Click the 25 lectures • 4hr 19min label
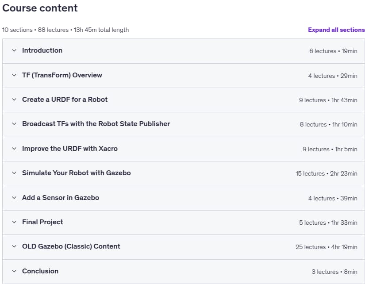 click(x=327, y=247)
